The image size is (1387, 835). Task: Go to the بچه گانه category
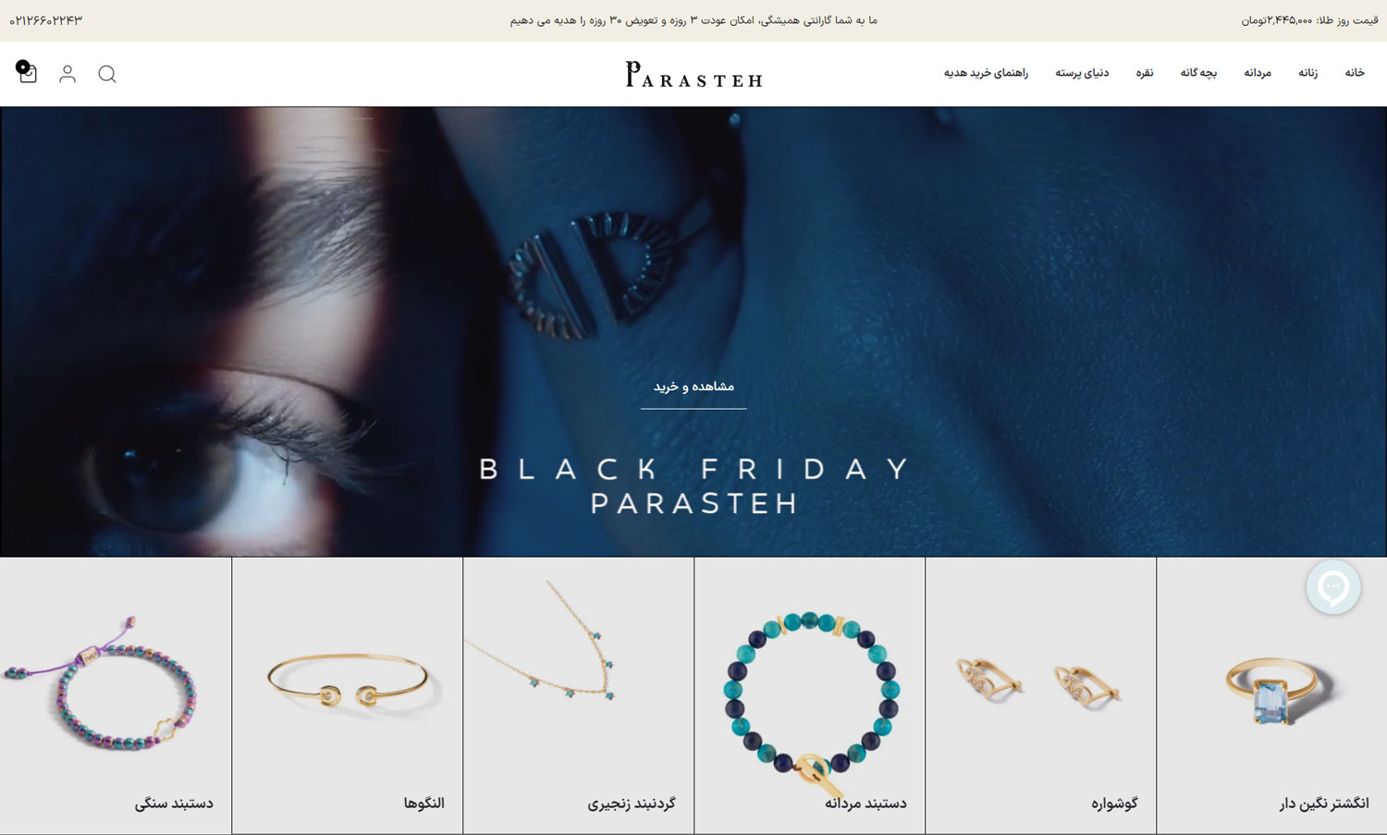point(1198,73)
